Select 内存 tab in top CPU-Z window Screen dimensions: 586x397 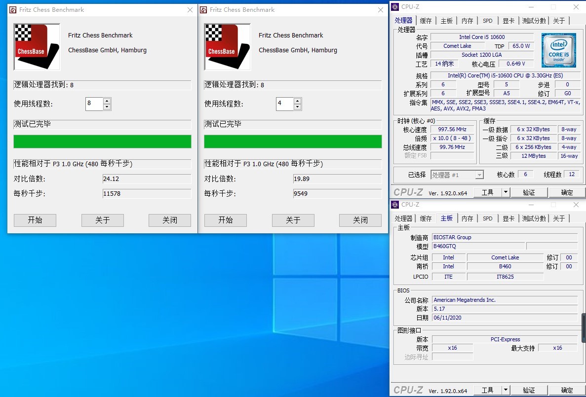(x=467, y=21)
